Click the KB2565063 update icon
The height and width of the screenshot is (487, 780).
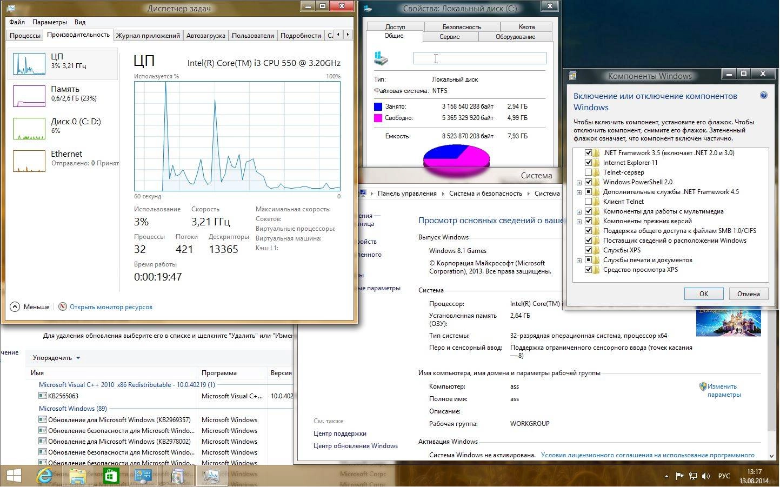click(x=43, y=396)
